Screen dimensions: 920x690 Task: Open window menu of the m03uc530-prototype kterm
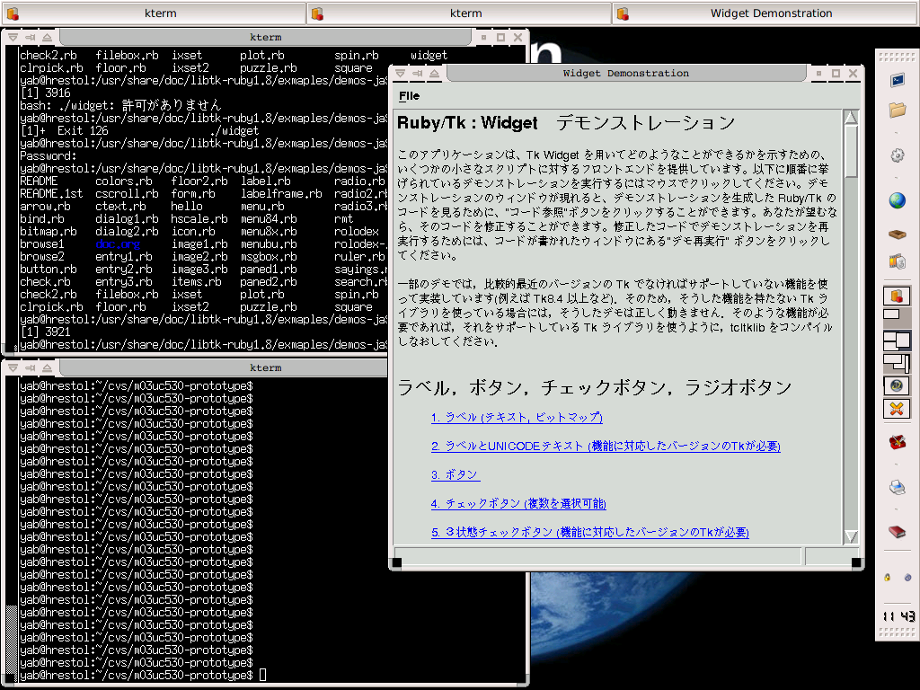point(13,367)
